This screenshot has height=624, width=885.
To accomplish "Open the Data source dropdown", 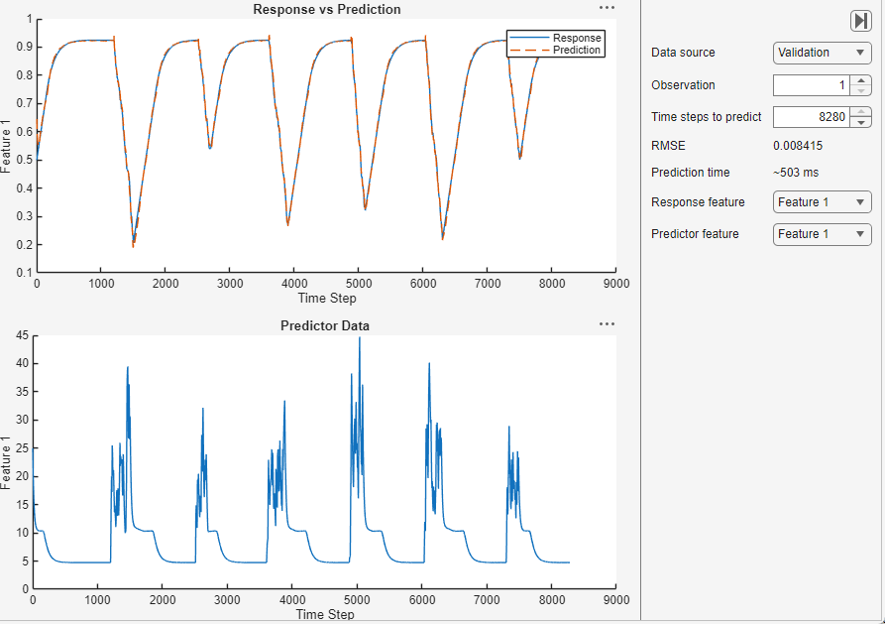I will pos(822,53).
